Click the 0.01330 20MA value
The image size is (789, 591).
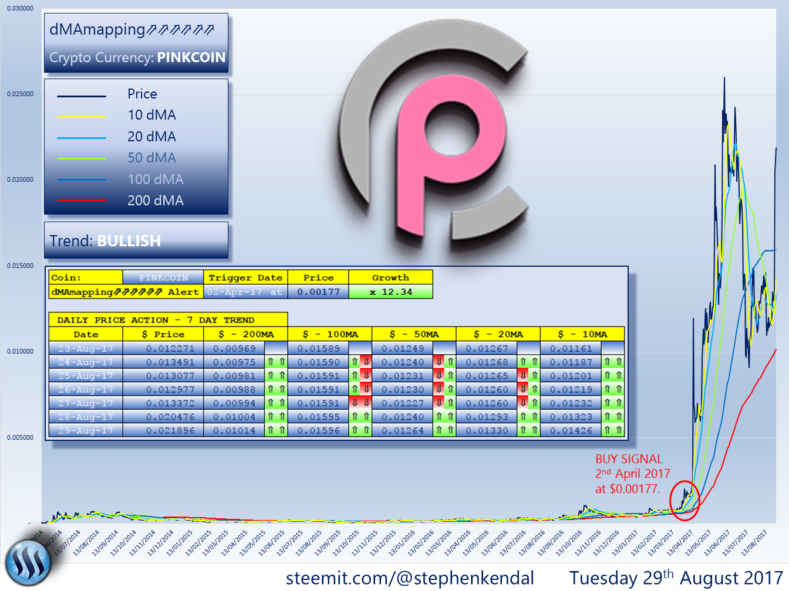point(487,430)
